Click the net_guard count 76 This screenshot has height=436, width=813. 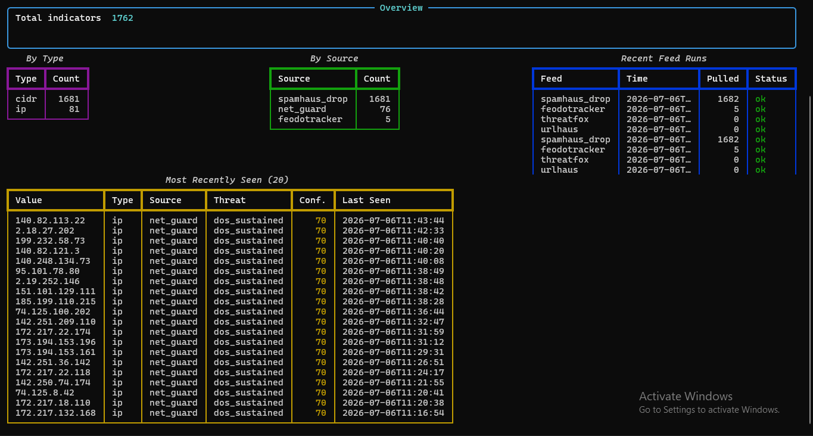(x=385, y=109)
